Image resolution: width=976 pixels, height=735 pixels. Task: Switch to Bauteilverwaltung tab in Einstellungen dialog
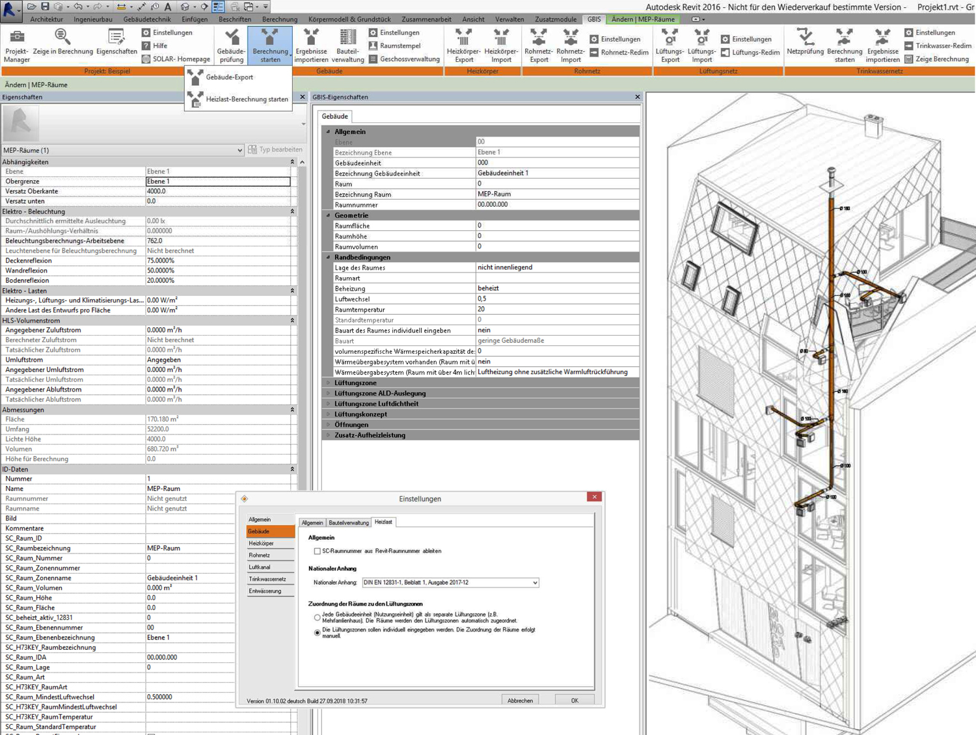(x=349, y=522)
